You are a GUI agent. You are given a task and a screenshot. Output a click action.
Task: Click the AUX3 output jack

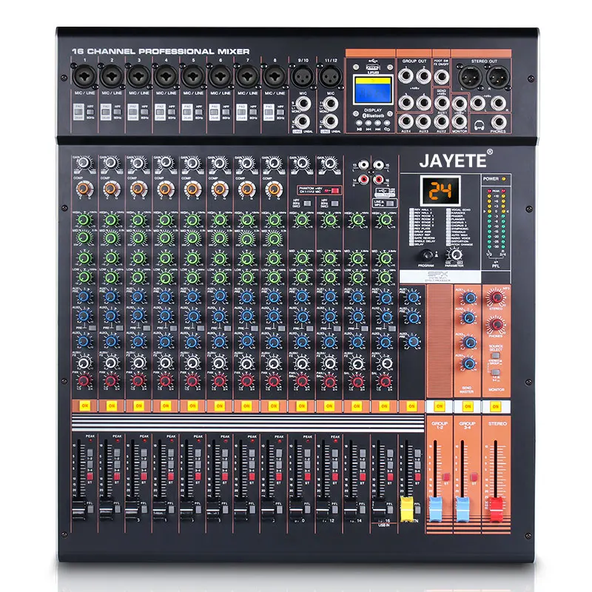(x=423, y=121)
